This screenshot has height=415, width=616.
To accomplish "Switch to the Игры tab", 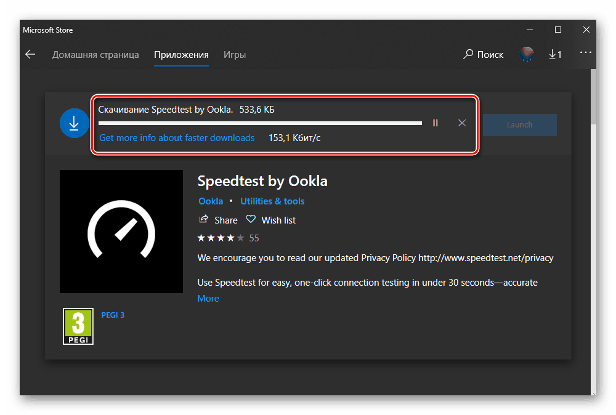I will click(235, 55).
